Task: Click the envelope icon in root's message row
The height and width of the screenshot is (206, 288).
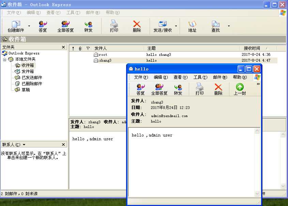Action: [96, 54]
